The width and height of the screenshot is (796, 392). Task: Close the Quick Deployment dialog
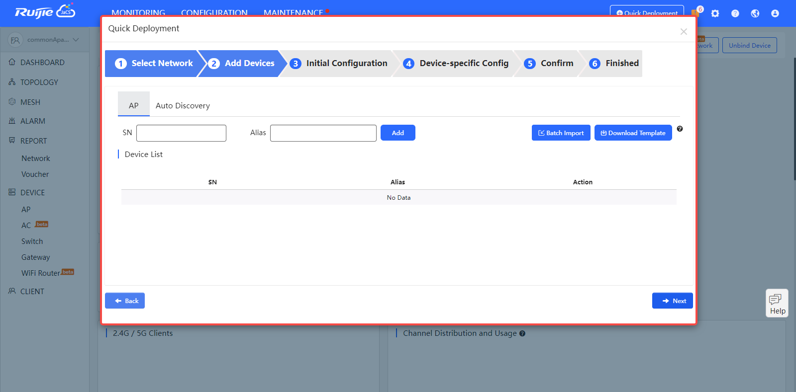point(684,32)
